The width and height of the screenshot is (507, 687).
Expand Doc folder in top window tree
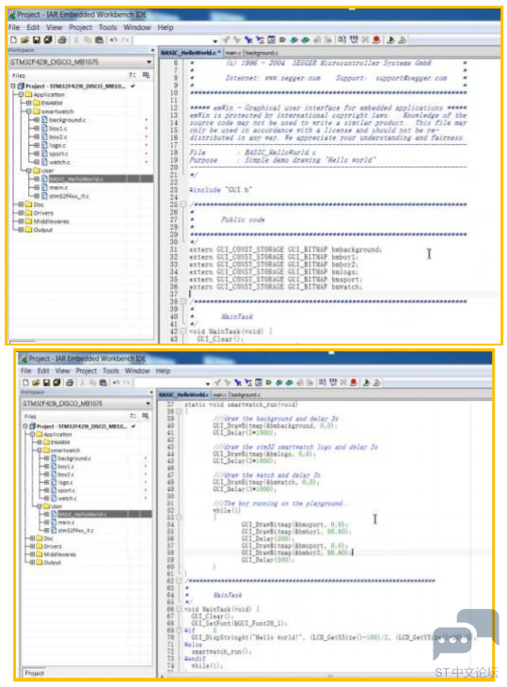(x=21, y=204)
